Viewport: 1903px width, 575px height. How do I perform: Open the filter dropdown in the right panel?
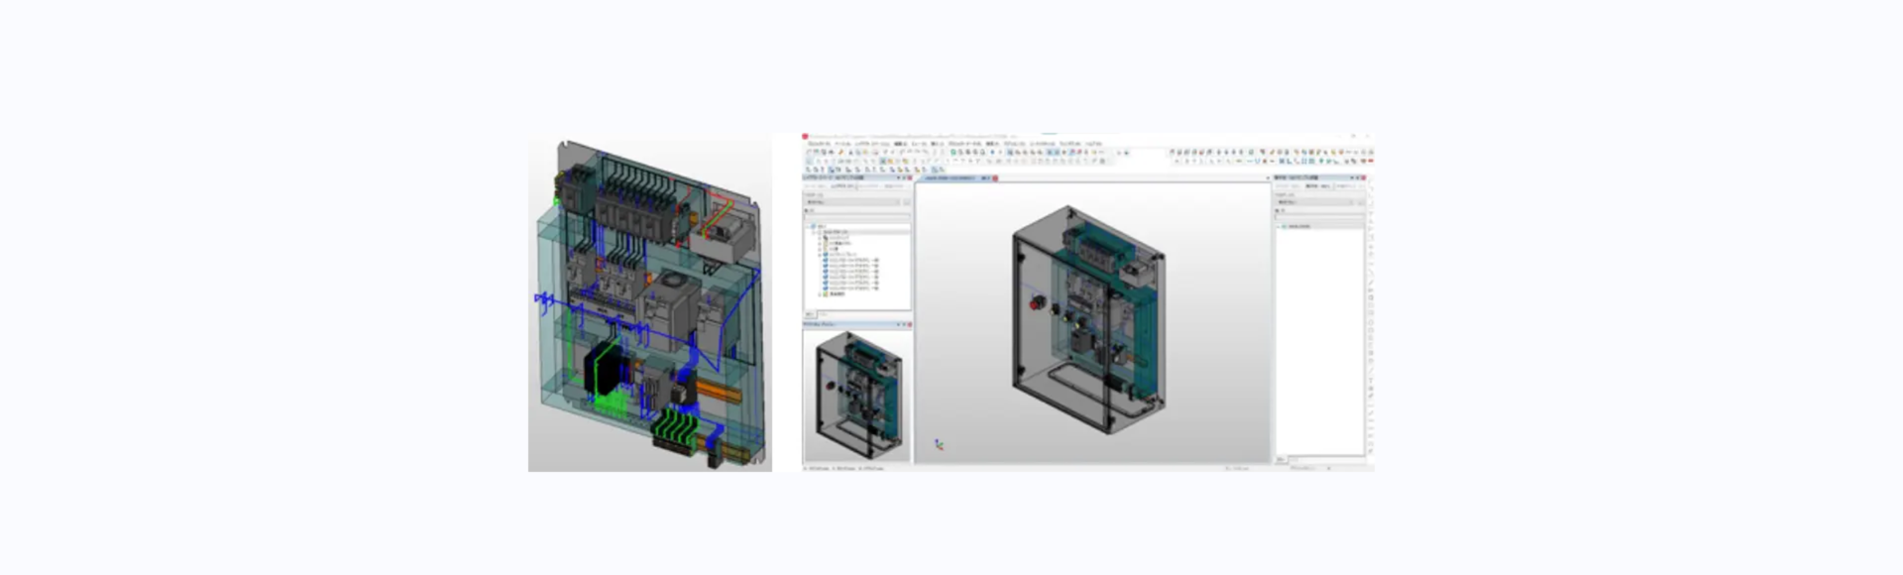click(1314, 202)
